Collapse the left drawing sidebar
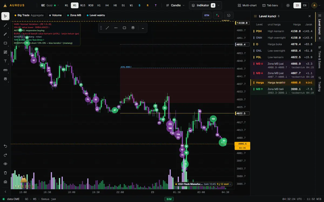 5,192
